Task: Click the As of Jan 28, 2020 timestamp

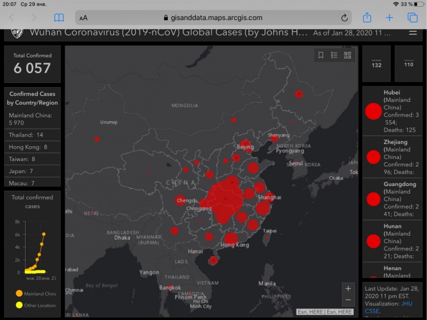Action: [351, 33]
